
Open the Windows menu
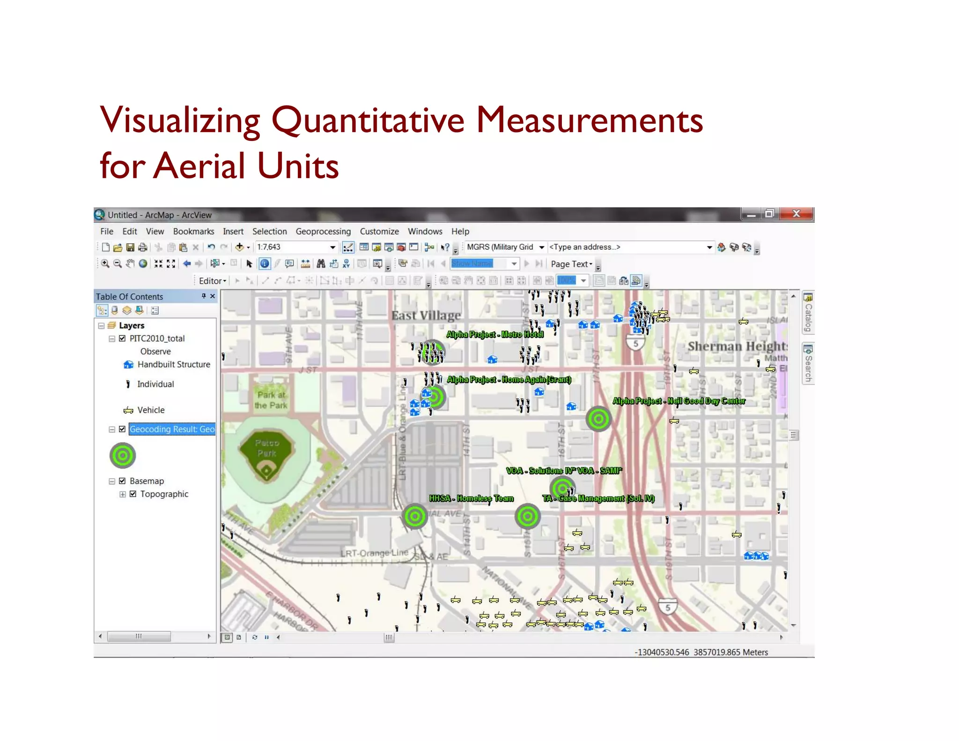click(425, 231)
